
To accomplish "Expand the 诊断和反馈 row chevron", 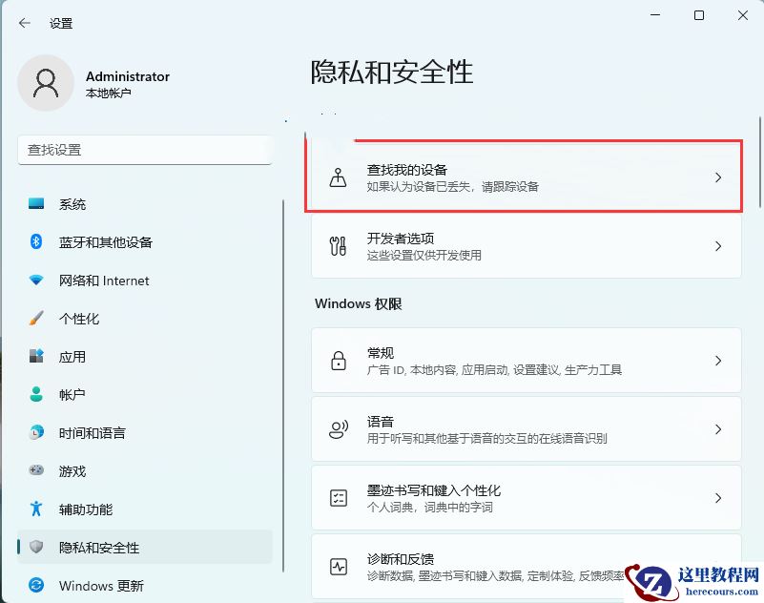I will click(718, 565).
